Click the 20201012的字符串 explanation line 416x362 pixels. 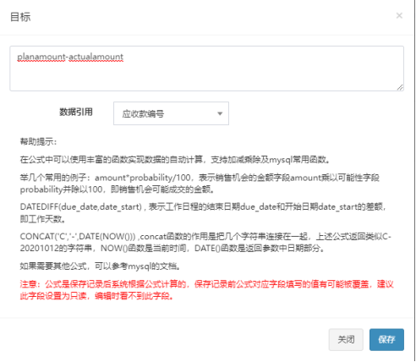coord(172,248)
